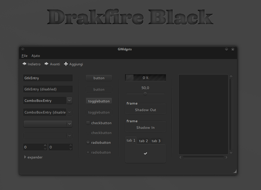Screen dimensions: 261x190
Task: Increase the second spin box value
Action: 71,145
